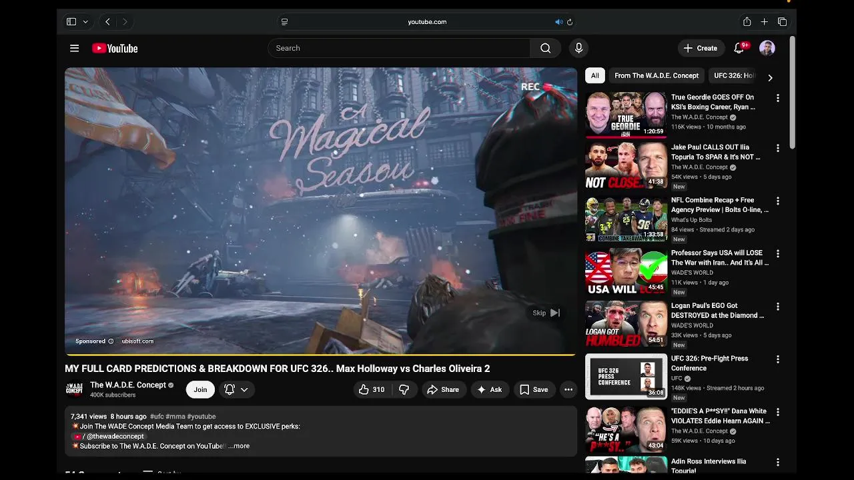Open "Logan Paul's EGO Got DESTROYED" title
Viewport: 854px width, 480px height.
pos(718,310)
